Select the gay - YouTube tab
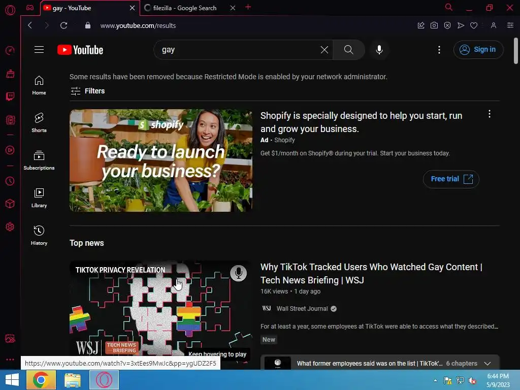 [x=72, y=8]
